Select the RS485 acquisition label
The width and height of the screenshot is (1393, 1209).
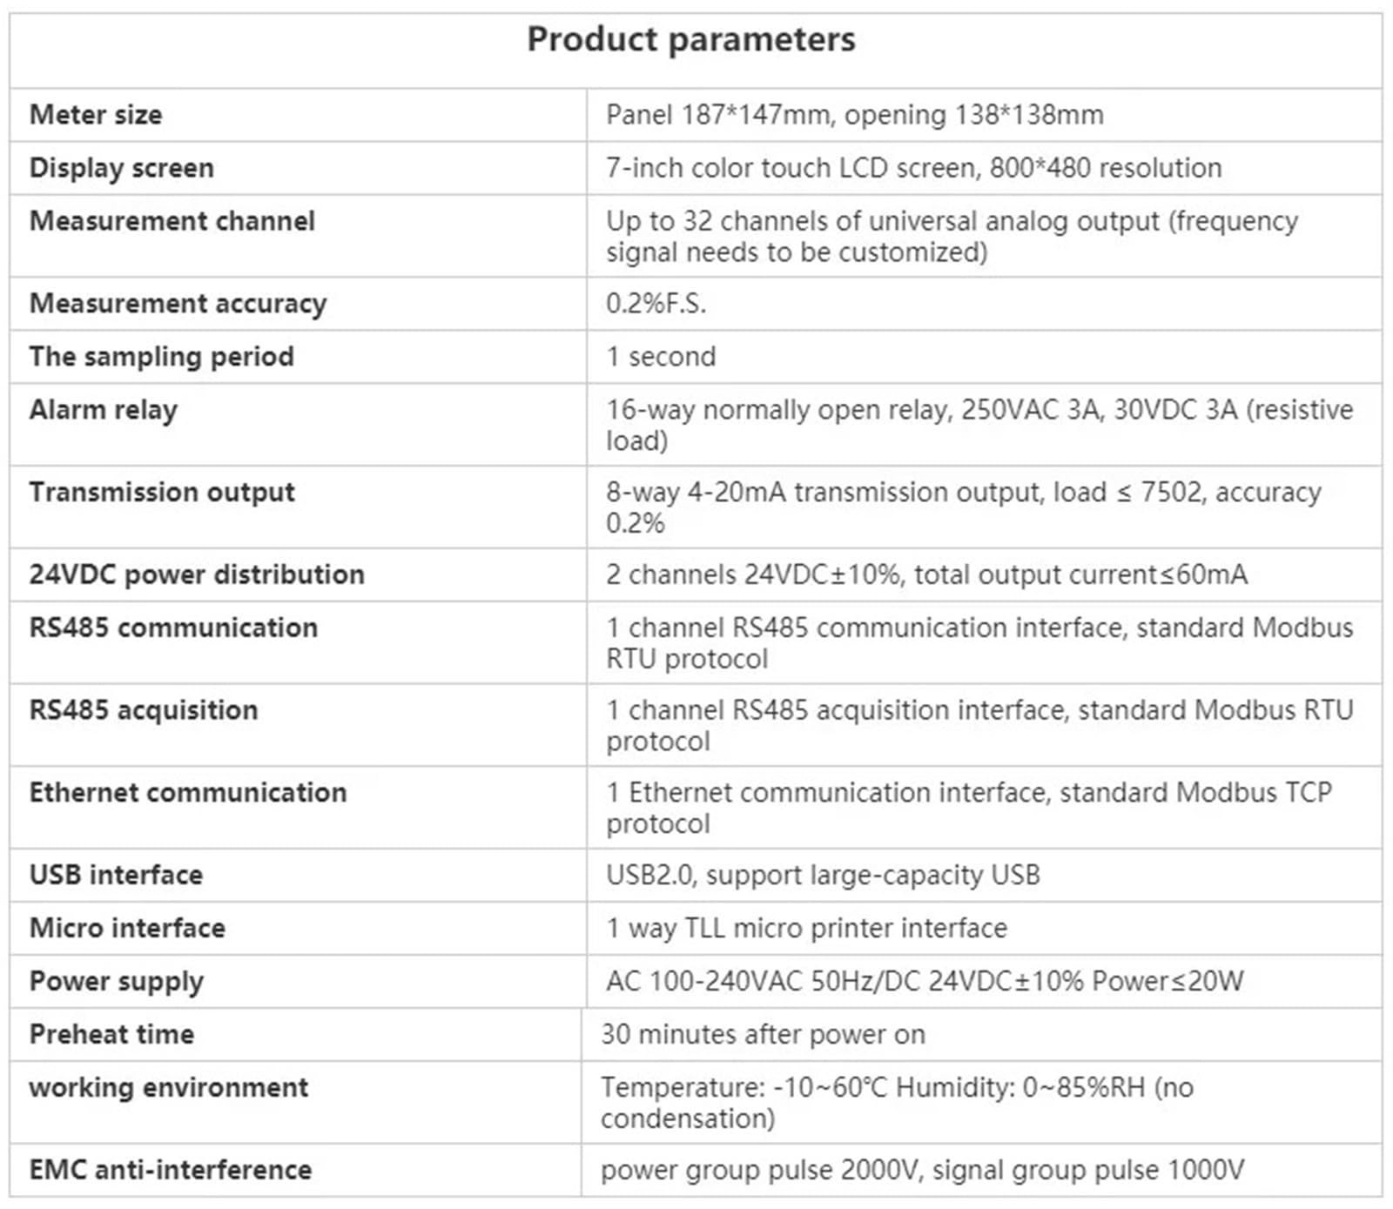point(144,710)
